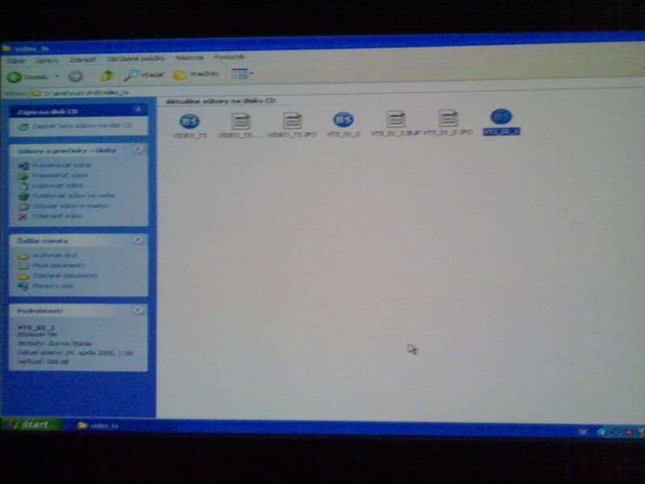Select the VTS_01_0 BSPlayer file
The height and width of the screenshot is (484, 645).
(343, 121)
